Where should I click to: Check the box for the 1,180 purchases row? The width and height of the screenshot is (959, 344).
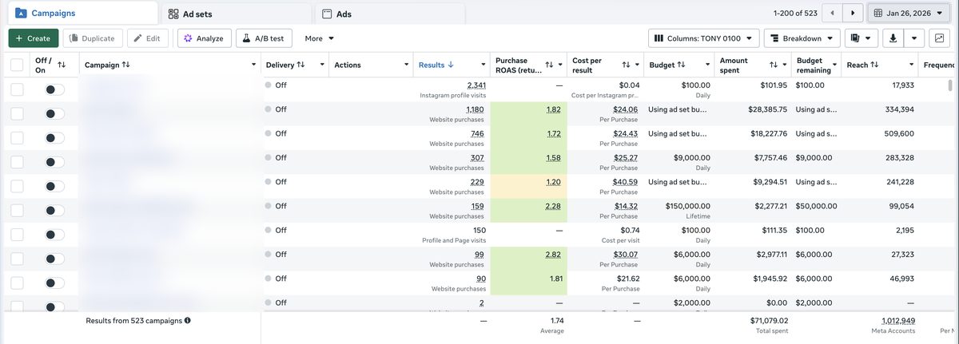(x=17, y=113)
